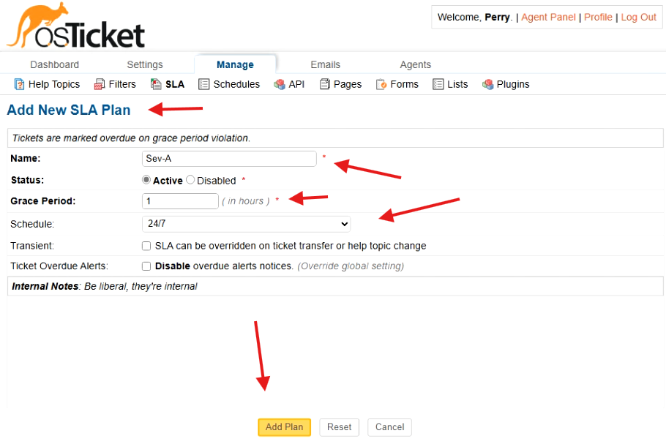The height and width of the screenshot is (447, 666).
Task: Enable the Transient SLA override checkbox
Action: (146, 246)
